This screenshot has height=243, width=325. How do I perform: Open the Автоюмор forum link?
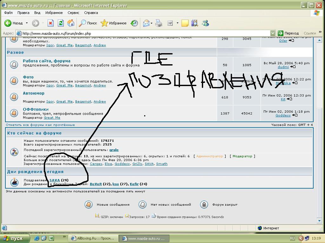[x=34, y=93]
